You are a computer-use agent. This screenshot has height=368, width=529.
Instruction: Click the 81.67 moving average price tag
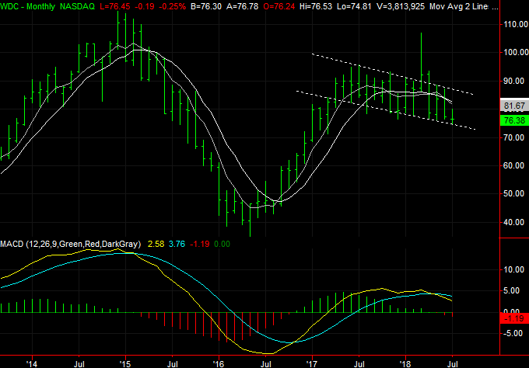tap(514, 106)
